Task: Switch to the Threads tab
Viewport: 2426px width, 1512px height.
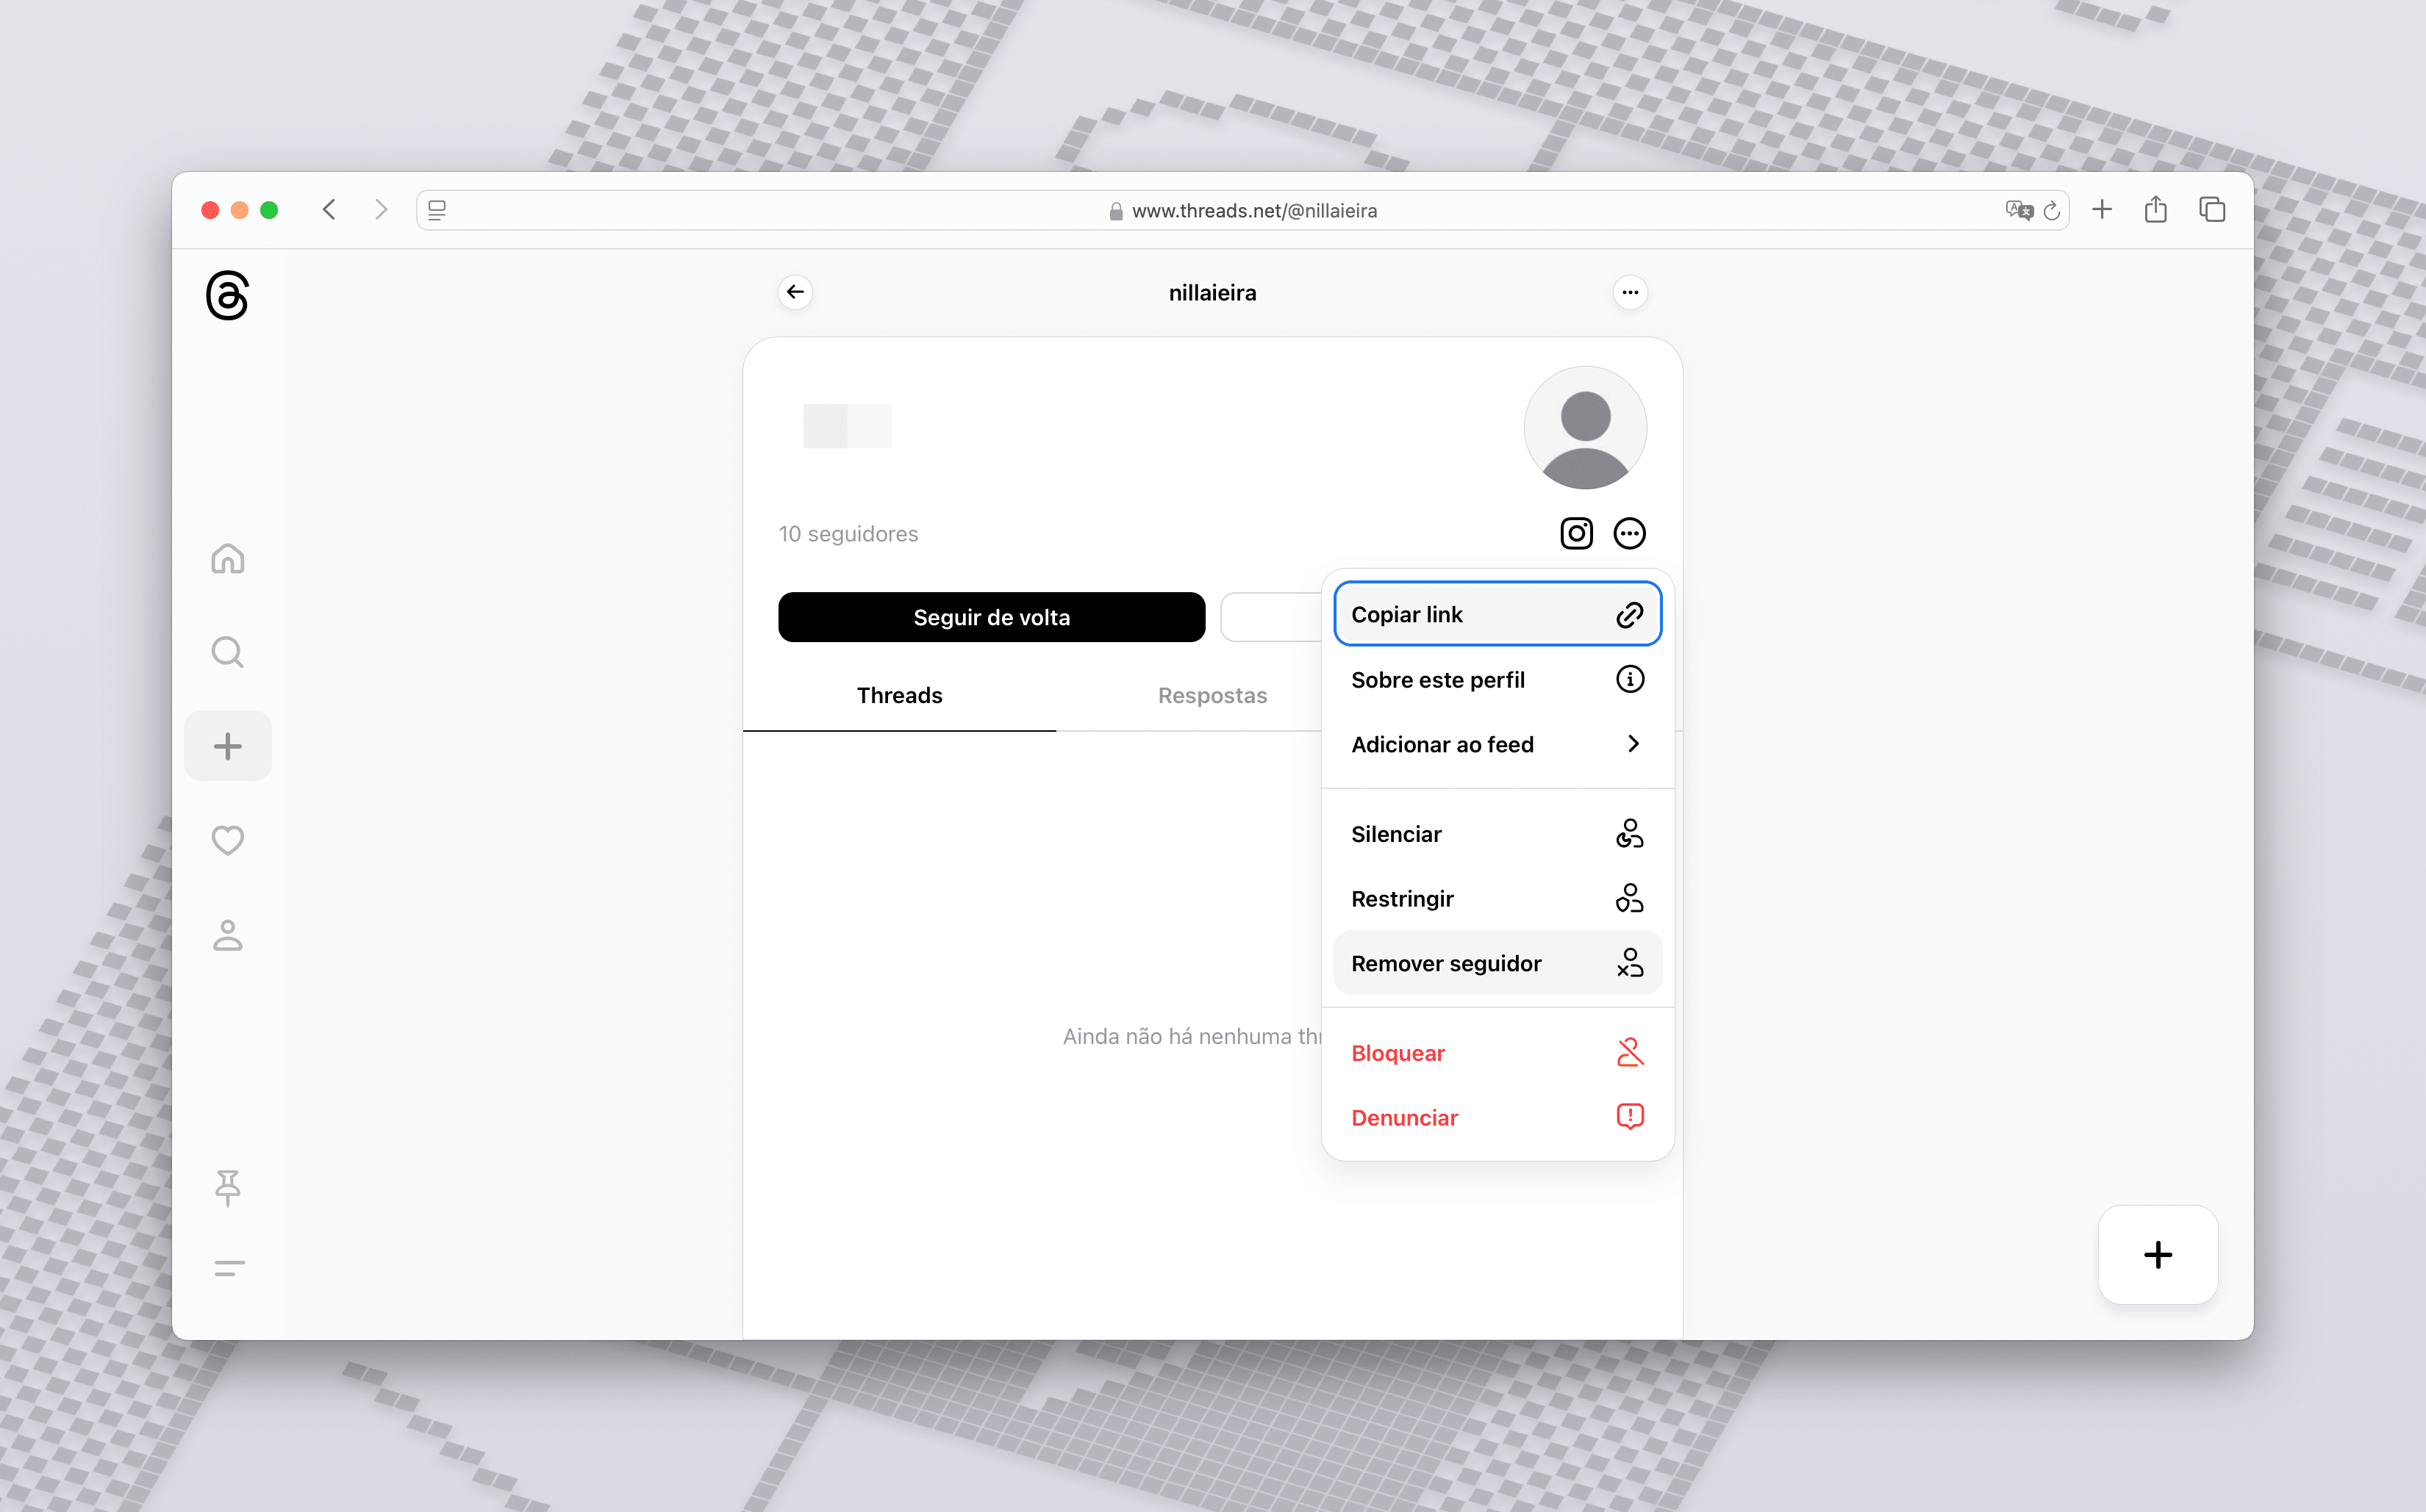Action: [x=899, y=695]
